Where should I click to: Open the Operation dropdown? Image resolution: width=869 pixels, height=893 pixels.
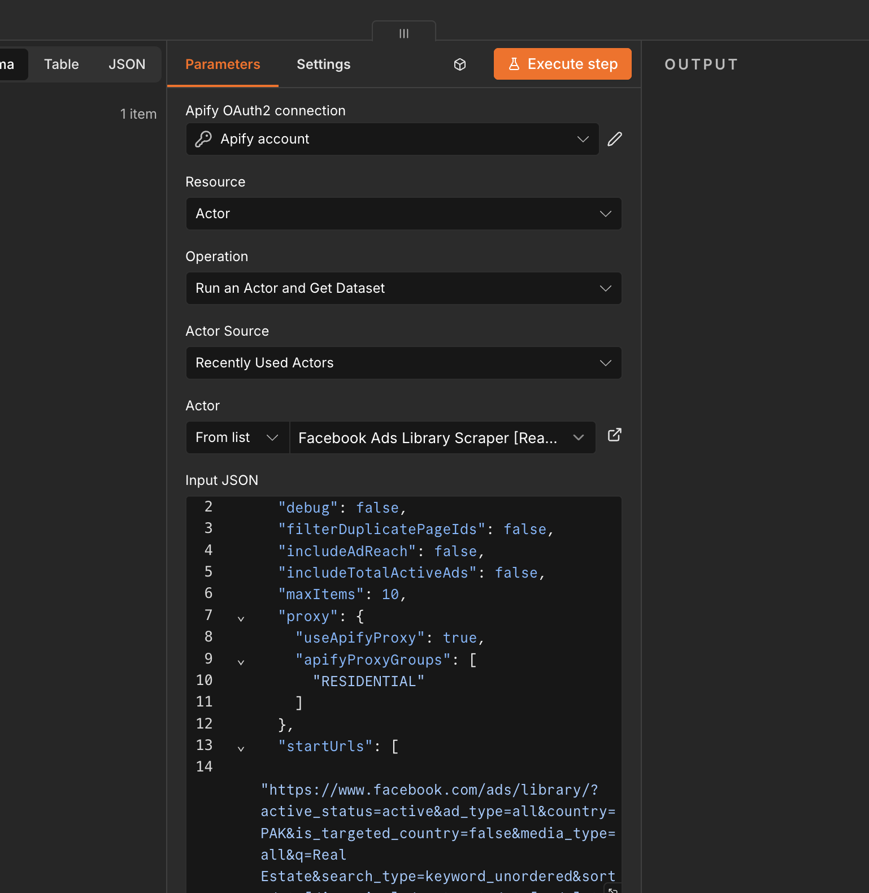click(404, 288)
